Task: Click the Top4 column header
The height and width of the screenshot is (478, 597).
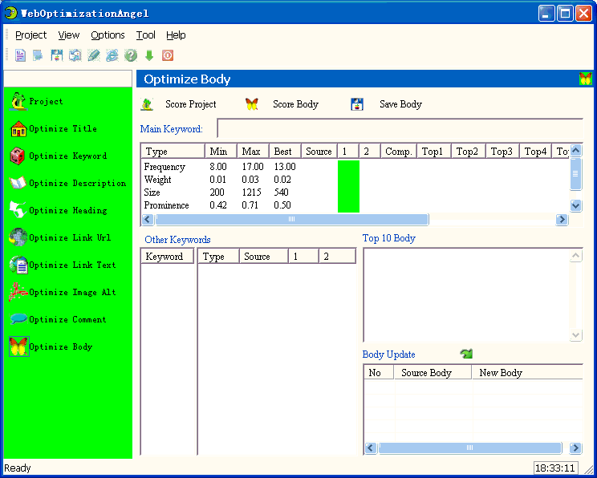Action: click(536, 152)
